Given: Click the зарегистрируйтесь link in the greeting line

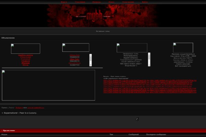Looking at the screenshot, I should tap(36, 108).
